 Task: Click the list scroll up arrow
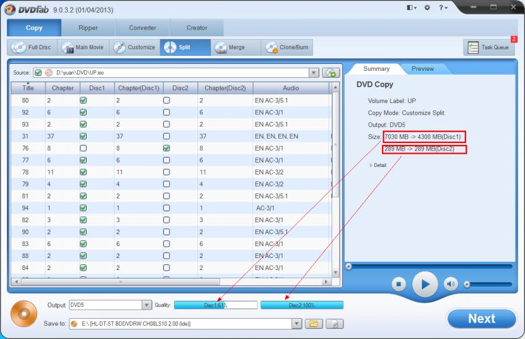click(x=335, y=88)
